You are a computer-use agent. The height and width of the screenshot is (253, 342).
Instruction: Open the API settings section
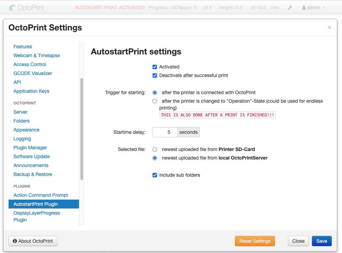pyautogui.click(x=17, y=82)
